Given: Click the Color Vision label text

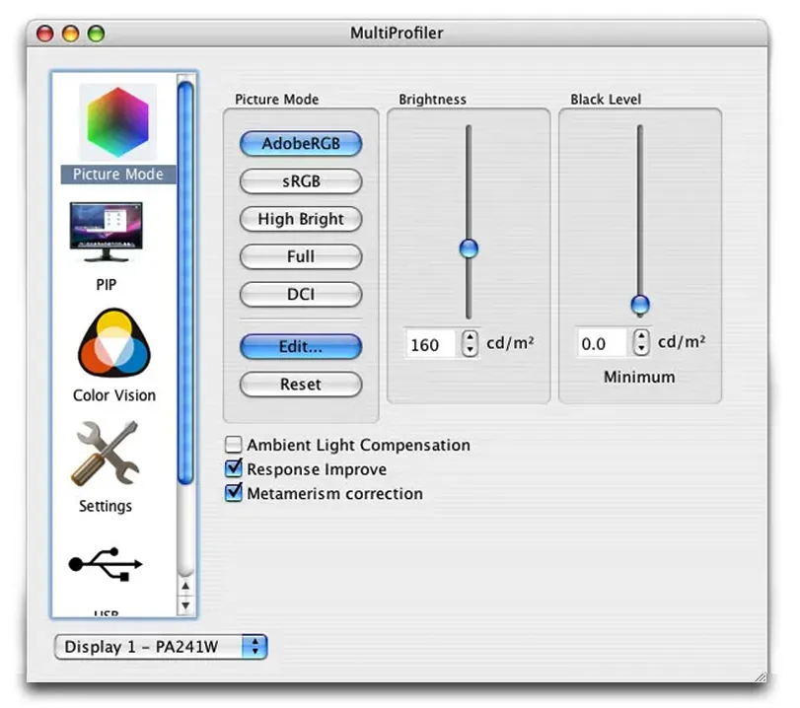Looking at the screenshot, I should tap(114, 395).
